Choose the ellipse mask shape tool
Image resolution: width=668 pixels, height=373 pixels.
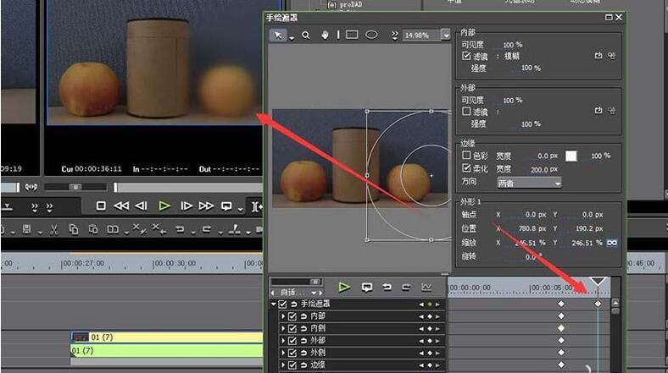371,35
